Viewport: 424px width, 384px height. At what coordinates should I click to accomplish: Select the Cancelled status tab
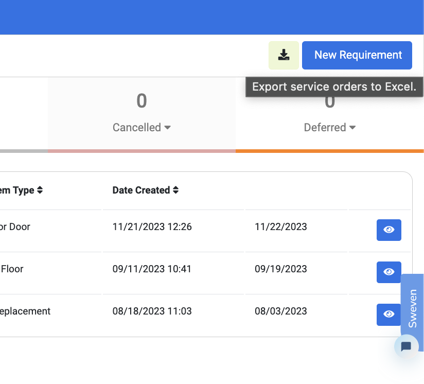coord(142,114)
